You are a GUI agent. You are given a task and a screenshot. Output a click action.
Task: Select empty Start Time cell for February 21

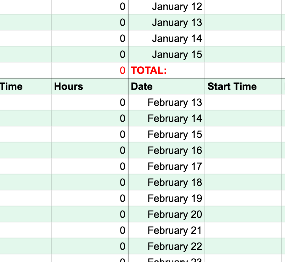pyautogui.click(x=244, y=230)
